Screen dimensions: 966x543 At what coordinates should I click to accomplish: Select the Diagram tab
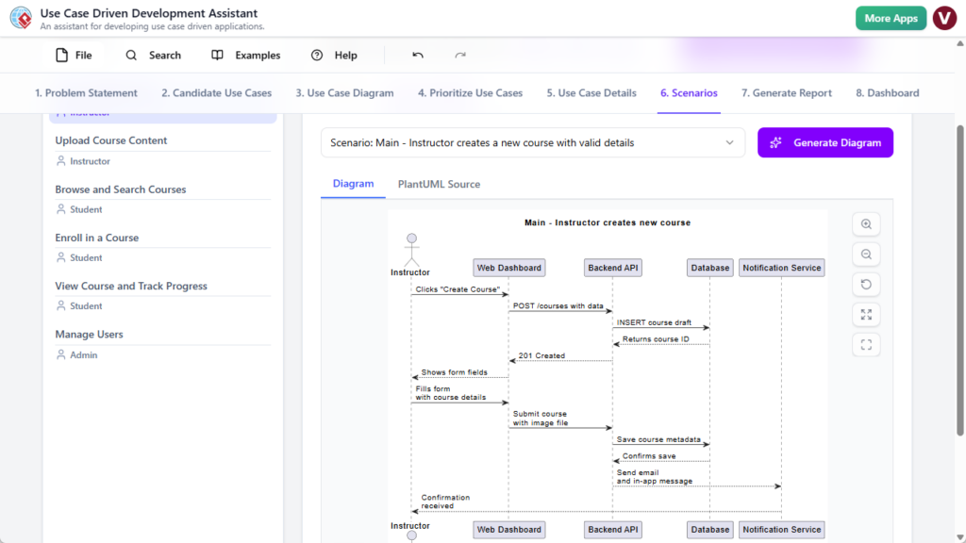(x=353, y=184)
